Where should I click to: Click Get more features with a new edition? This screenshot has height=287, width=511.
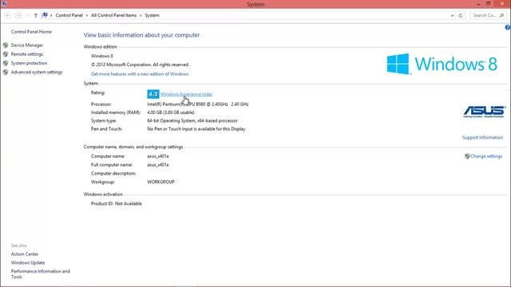pos(140,74)
